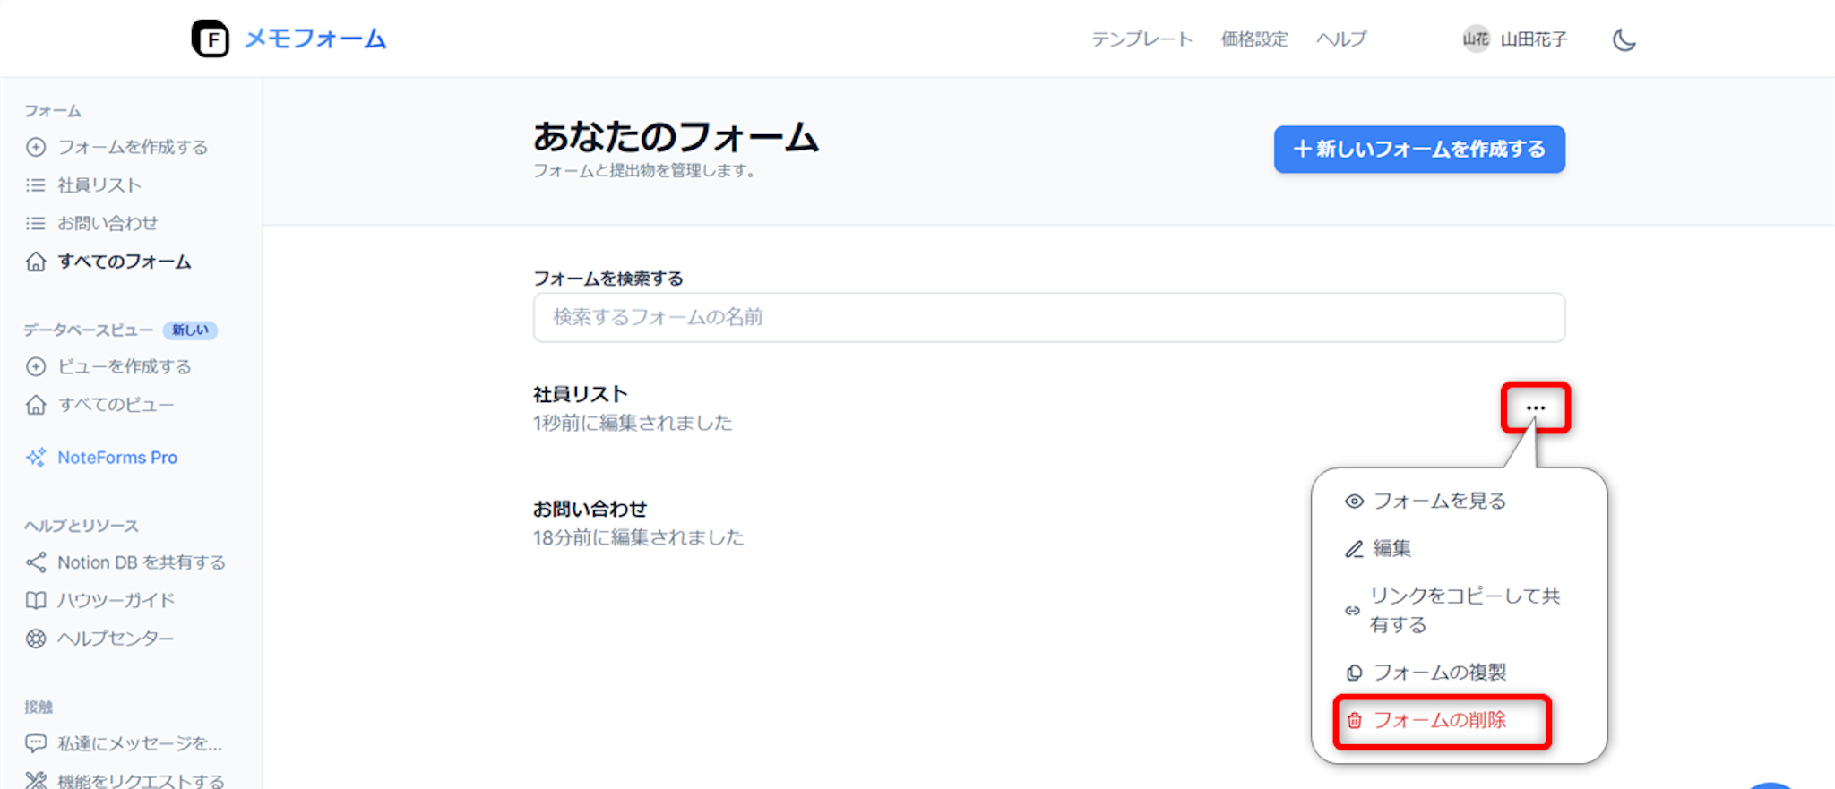The image size is (1835, 789).
Task: Focus the フォームを検索する search field
Action: pos(1048,317)
